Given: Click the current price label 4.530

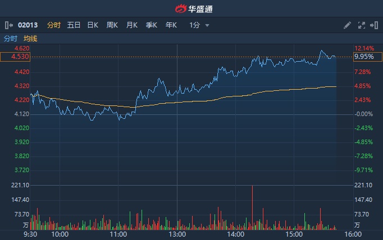Looking at the screenshot, I should click(x=15, y=57).
